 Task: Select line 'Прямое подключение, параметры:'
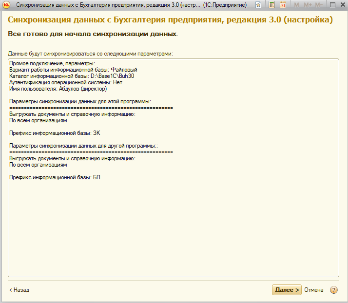pyautogui.click(x=52, y=63)
